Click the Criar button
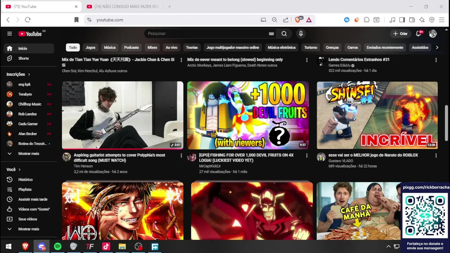Viewport: 450px width, 253px height. [x=400, y=34]
